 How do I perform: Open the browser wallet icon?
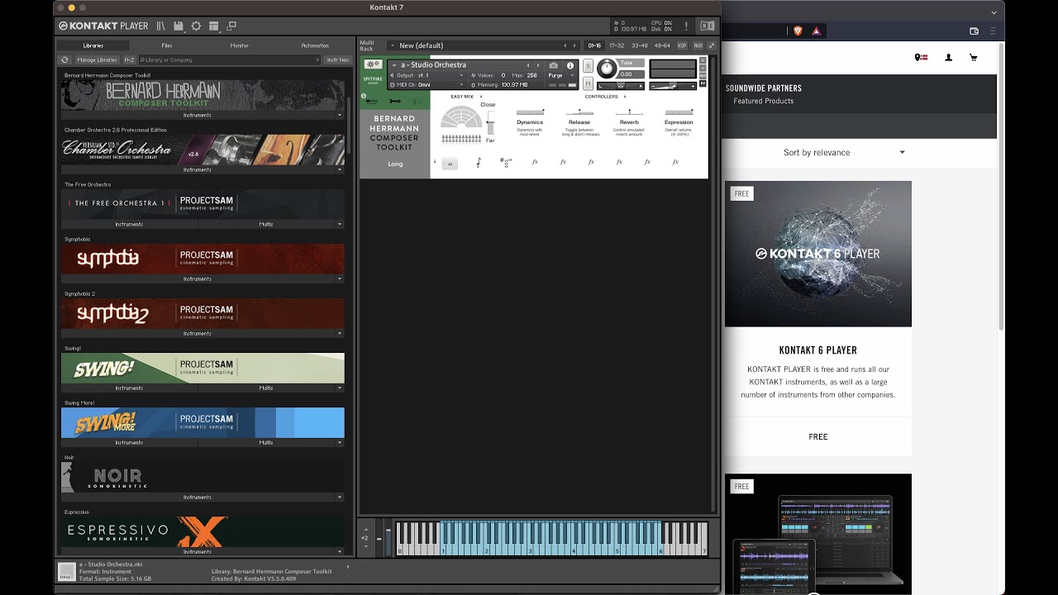click(975, 31)
